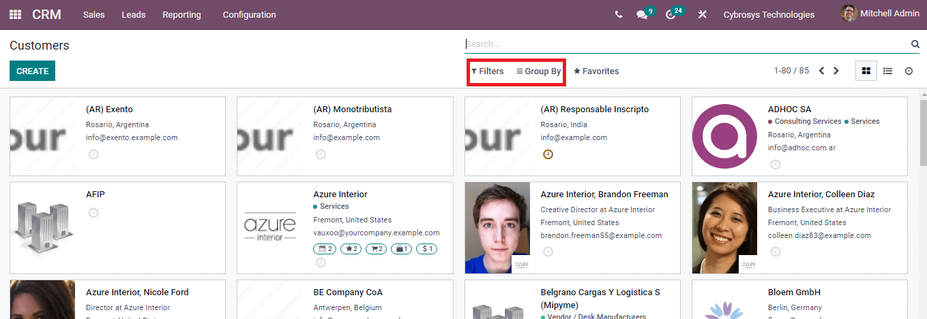Click activity clock on Brandon Freeman card
Viewport: 927px width, 319px height.
(548, 252)
